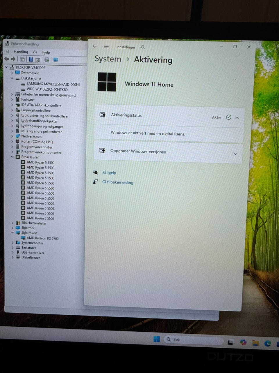Collapse the Aktiveringsstatus section
This screenshot has height=373, width=279.
click(x=237, y=118)
